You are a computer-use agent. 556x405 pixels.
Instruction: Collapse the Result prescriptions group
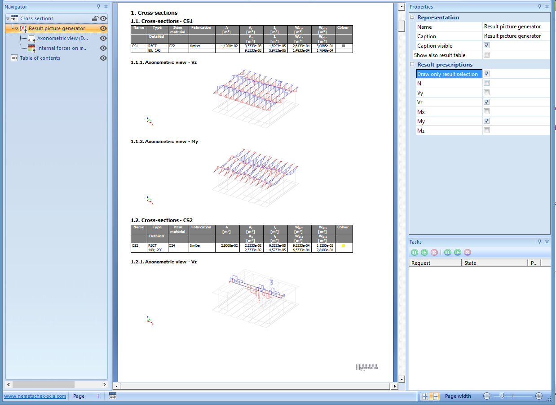412,64
